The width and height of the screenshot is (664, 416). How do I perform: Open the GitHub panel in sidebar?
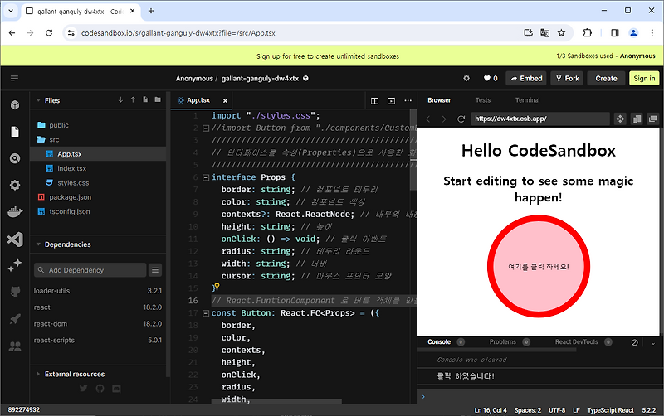tap(15, 293)
